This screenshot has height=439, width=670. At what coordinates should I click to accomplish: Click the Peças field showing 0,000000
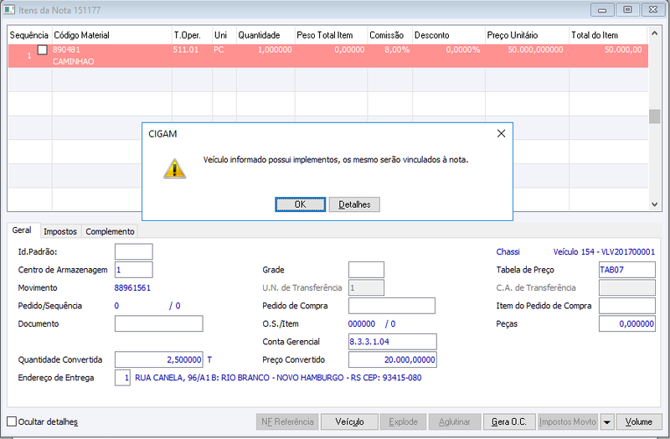[x=626, y=323]
